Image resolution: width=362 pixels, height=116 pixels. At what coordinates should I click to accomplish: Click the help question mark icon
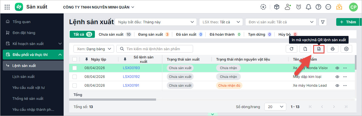tap(318, 7)
